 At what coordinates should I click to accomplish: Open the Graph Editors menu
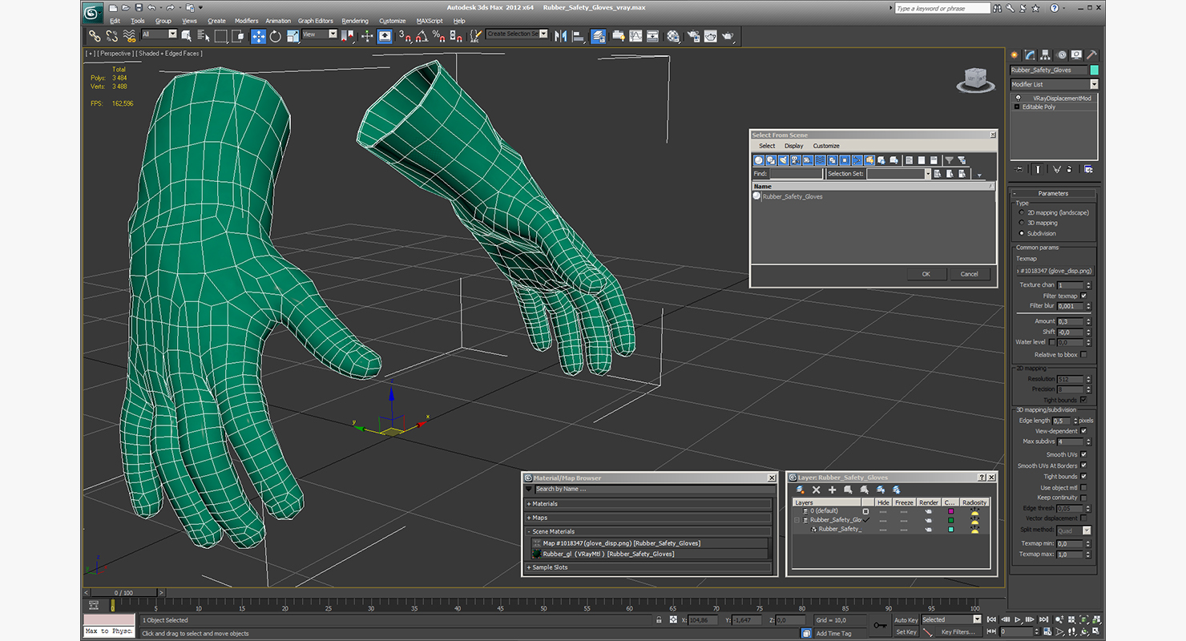(x=316, y=21)
